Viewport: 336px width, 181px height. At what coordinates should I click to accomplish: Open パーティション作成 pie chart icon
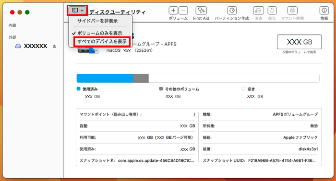coord(232,10)
